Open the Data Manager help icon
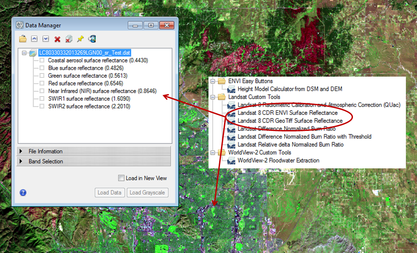The width and height of the screenshot is (417, 253). click(x=23, y=192)
